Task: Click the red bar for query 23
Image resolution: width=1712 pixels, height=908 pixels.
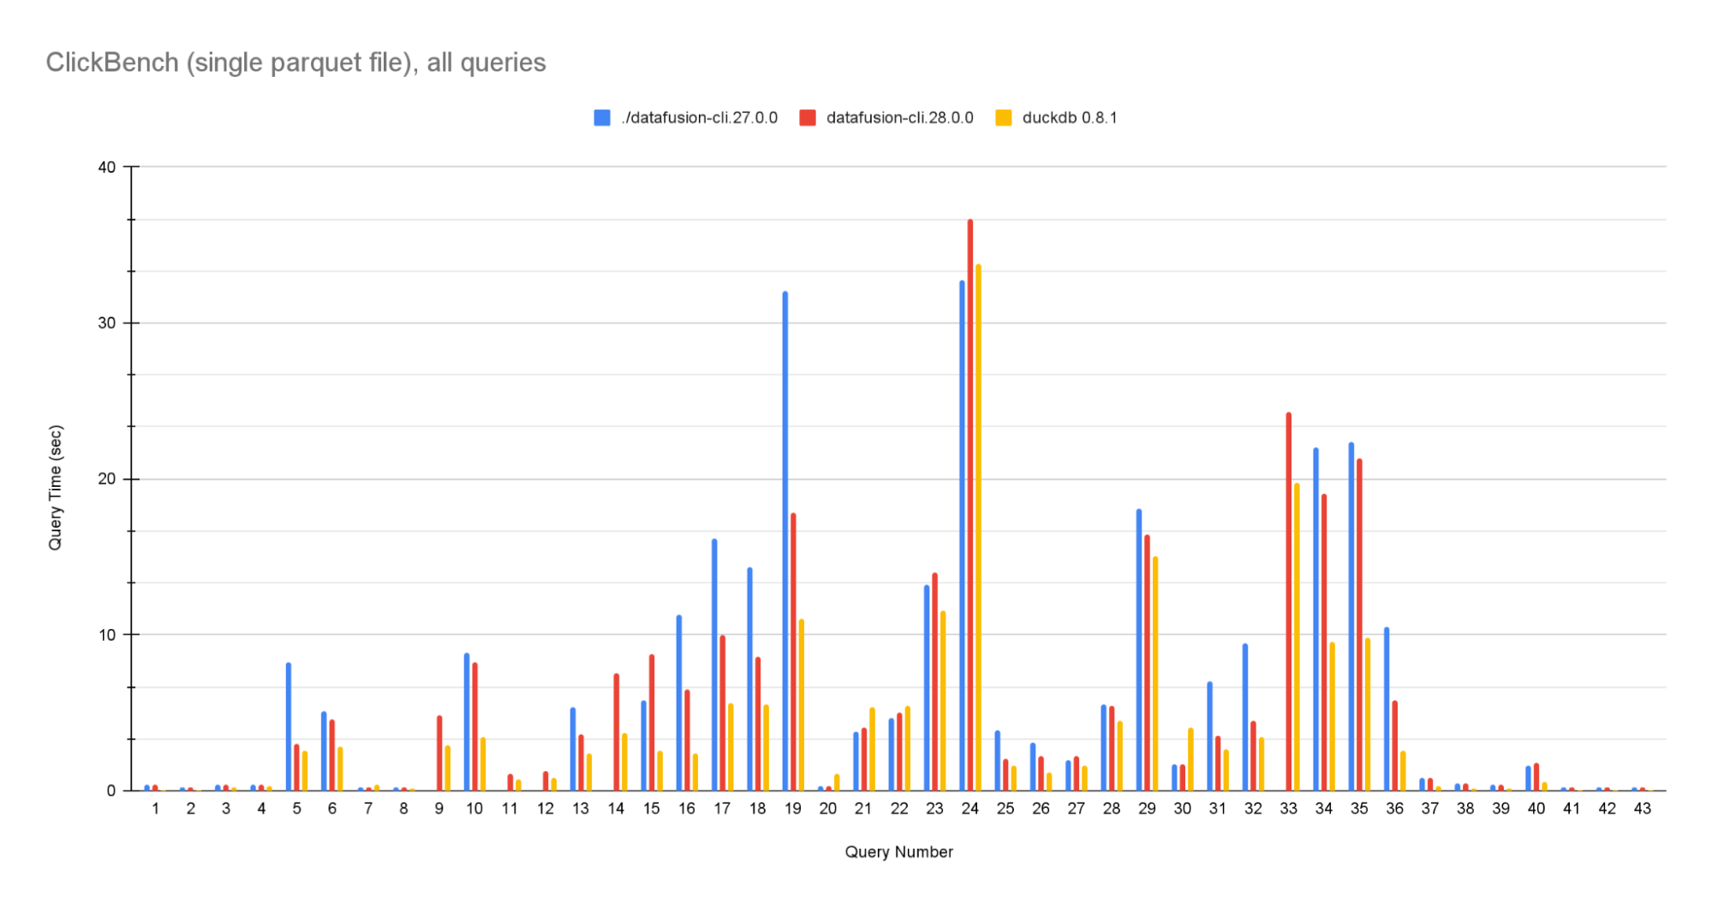Action: coord(935,682)
